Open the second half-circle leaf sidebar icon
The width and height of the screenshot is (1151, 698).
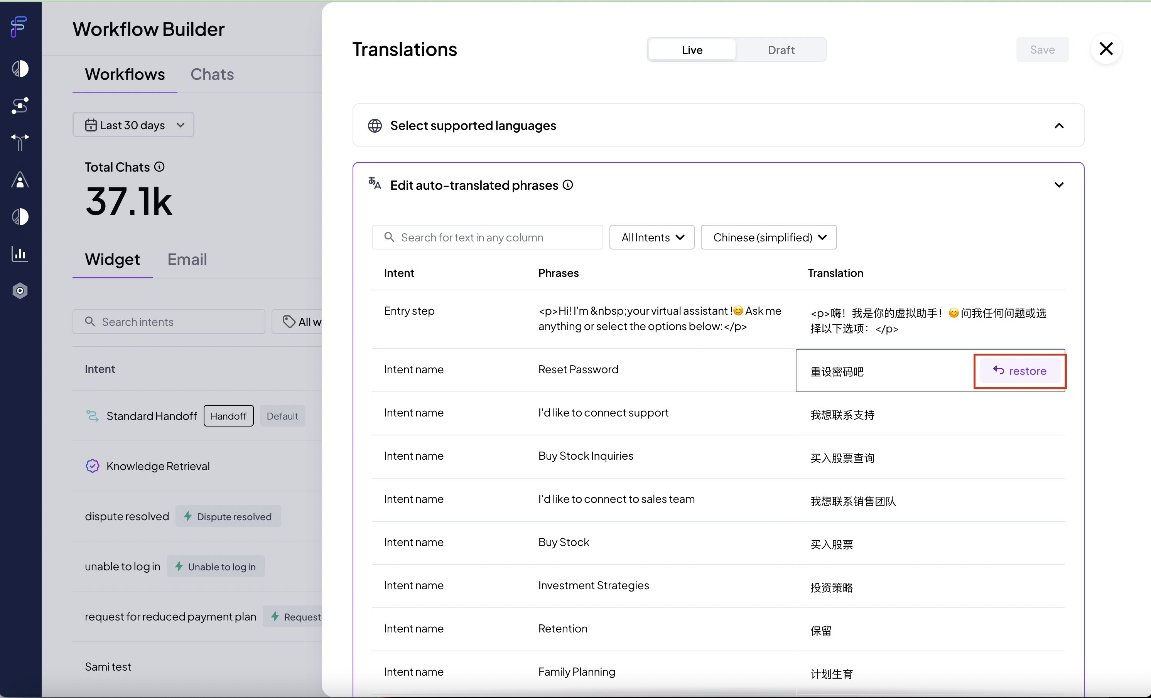coord(20,217)
